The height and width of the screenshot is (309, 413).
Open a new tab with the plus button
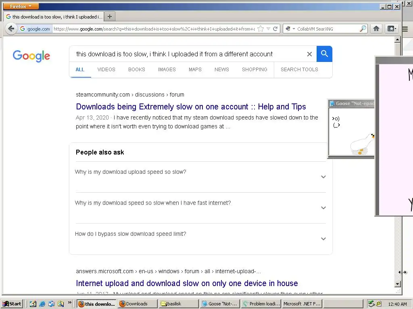point(110,16)
